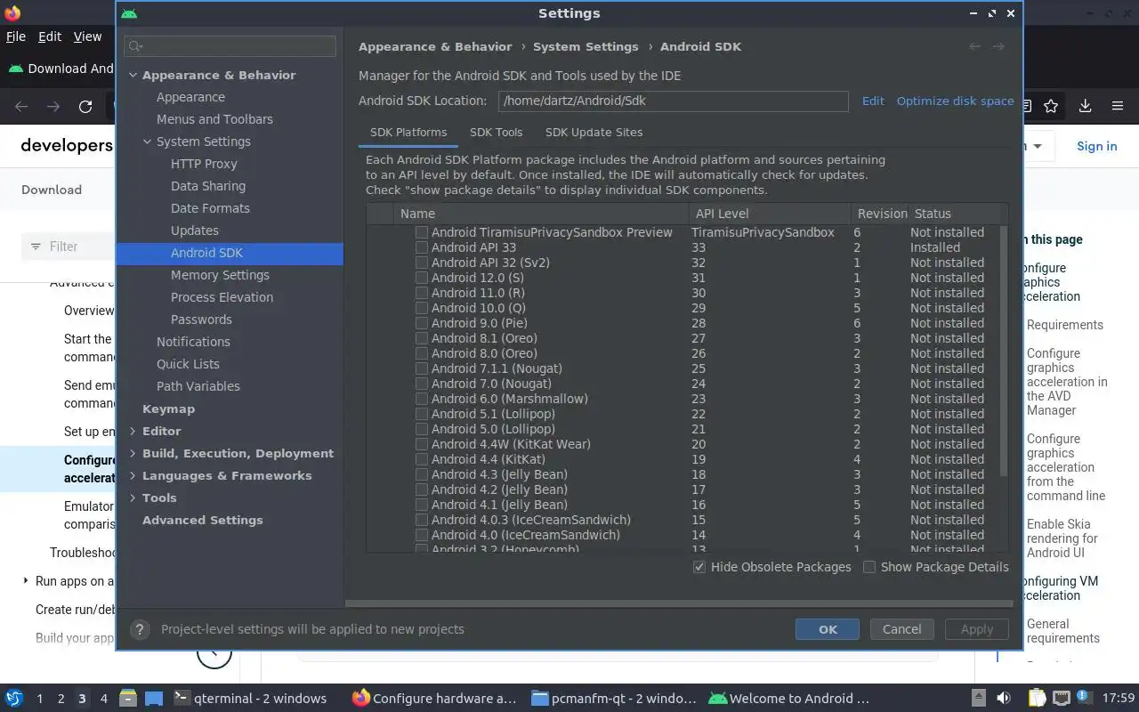Open Keymap settings page
This screenshot has width=1139, height=712.
click(168, 409)
